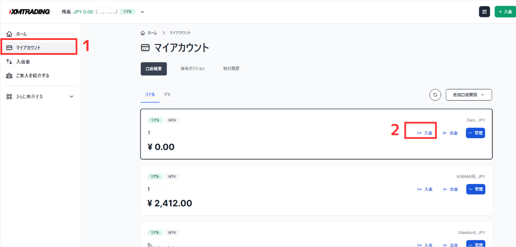Select the デモ accounts tab
Viewport: 516px width, 247px height.
(167, 95)
